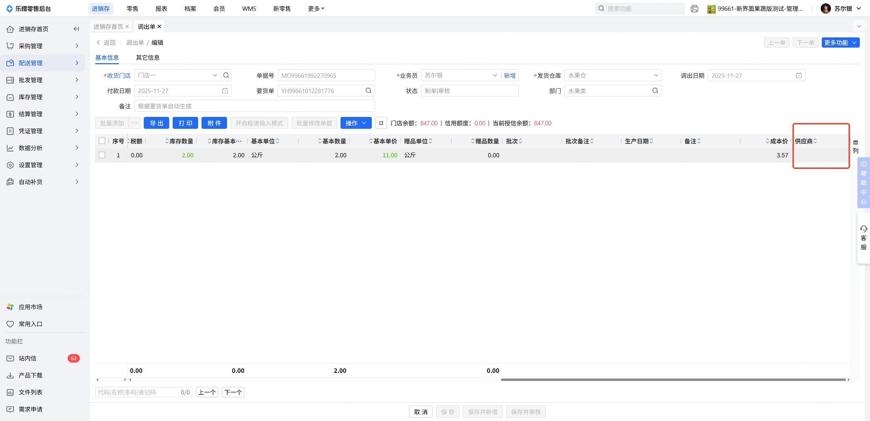Click the printer icon in top bar
The image size is (870, 421).
(x=694, y=9)
